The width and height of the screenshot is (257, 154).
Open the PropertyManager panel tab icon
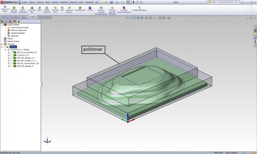6,22
